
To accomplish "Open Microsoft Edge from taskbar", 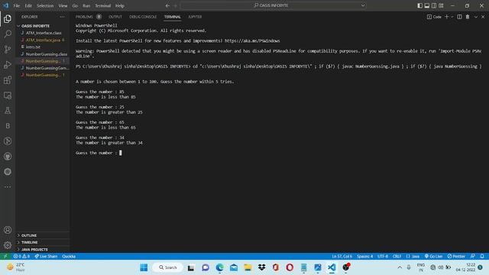I will click(x=219, y=267).
